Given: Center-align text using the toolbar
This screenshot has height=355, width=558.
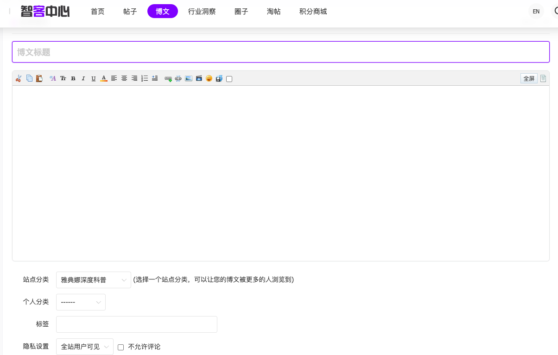Looking at the screenshot, I should (x=124, y=78).
